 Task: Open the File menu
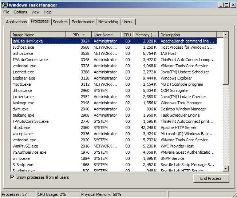(x=6, y=12)
